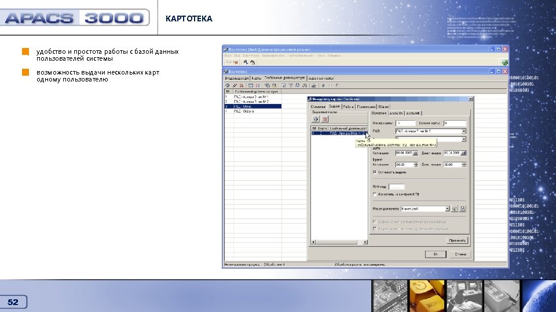Switch to the Работа tab in dialog
556x312 pixels.
[x=348, y=106]
